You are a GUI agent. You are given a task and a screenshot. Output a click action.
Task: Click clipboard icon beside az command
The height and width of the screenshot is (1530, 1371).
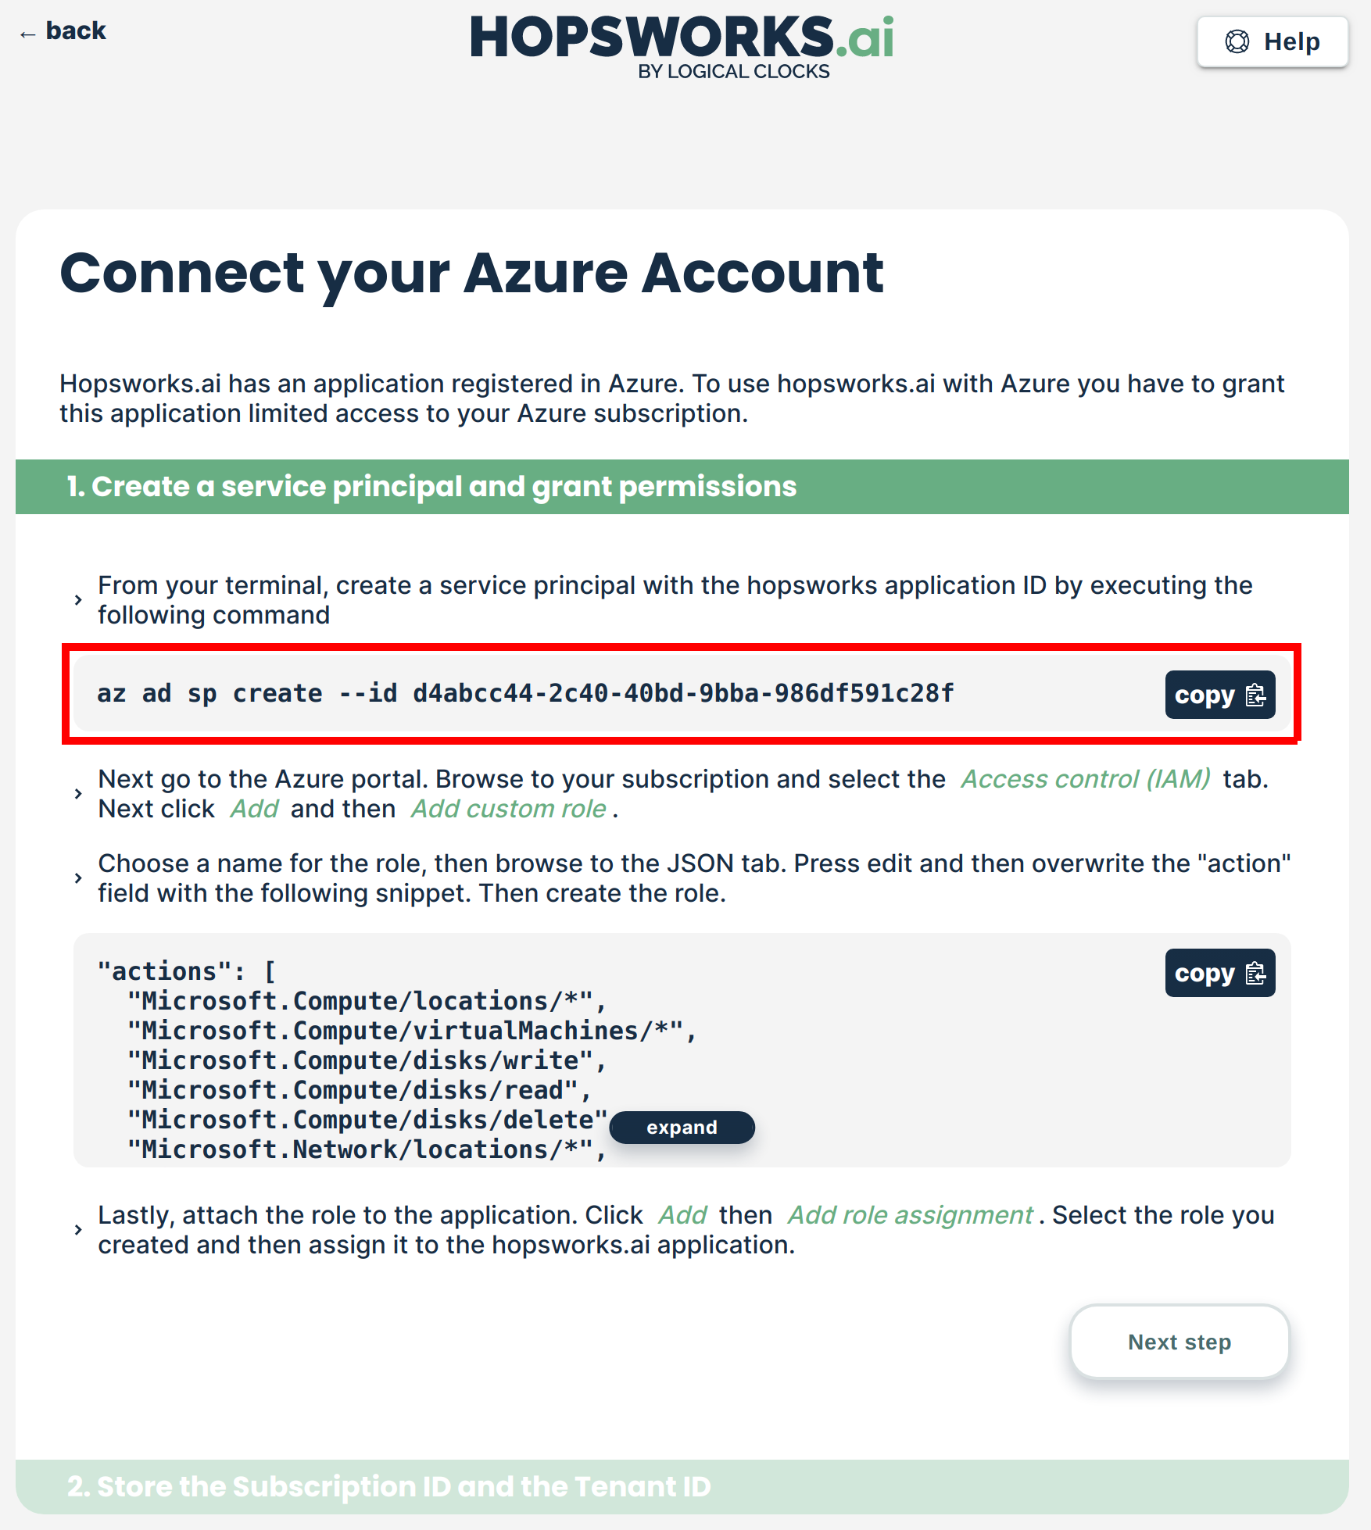click(1255, 695)
